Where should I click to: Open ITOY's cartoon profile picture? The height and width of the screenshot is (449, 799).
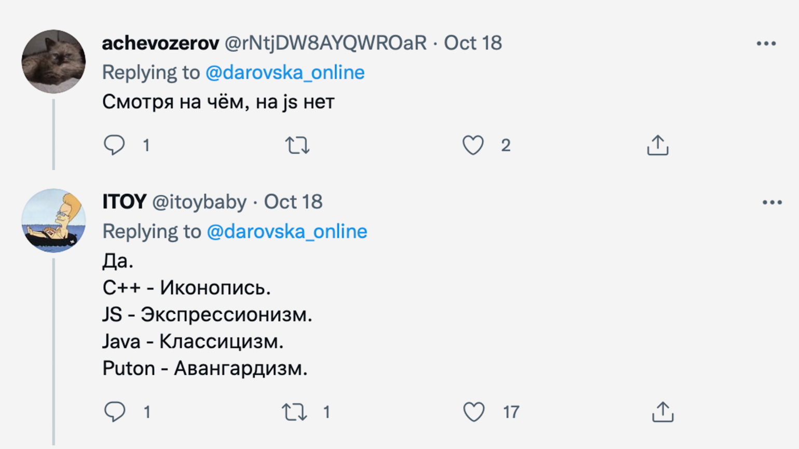click(53, 221)
